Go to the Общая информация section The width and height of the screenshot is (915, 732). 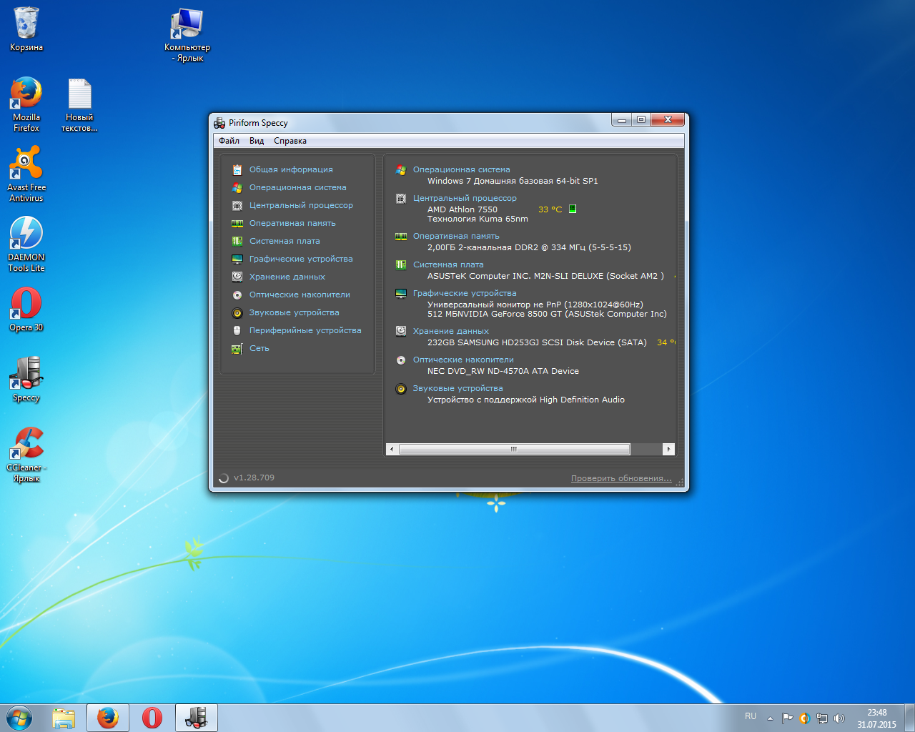point(291,169)
